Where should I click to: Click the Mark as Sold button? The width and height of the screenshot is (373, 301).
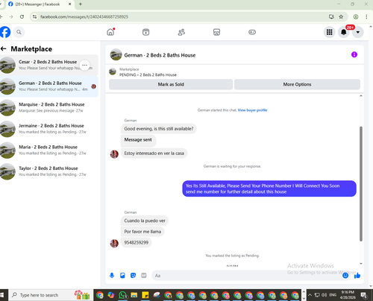(171, 84)
